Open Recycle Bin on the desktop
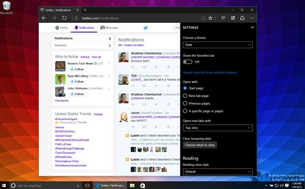The height and width of the screenshot is (189, 305). [x=7, y=8]
